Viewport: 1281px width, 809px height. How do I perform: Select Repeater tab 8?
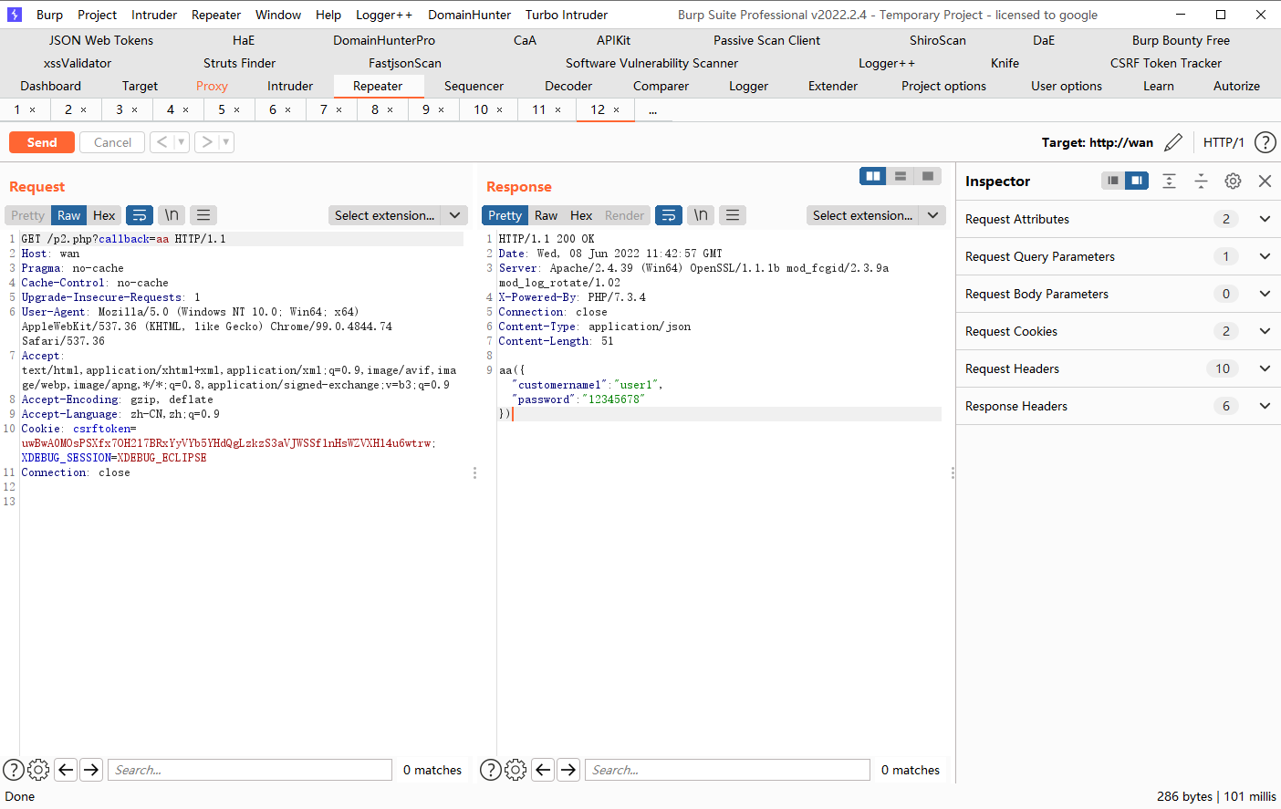click(375, 109)
